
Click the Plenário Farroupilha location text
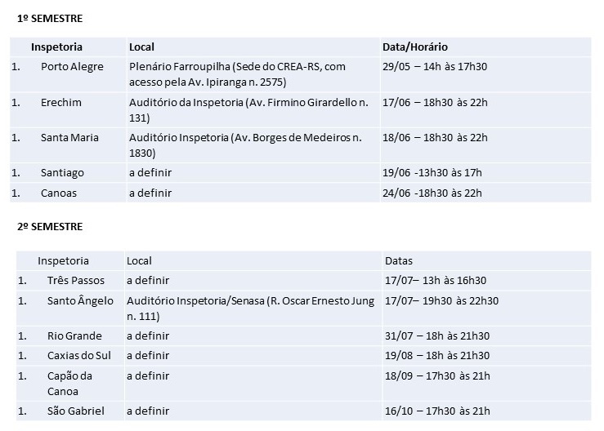tap(237, 74)
